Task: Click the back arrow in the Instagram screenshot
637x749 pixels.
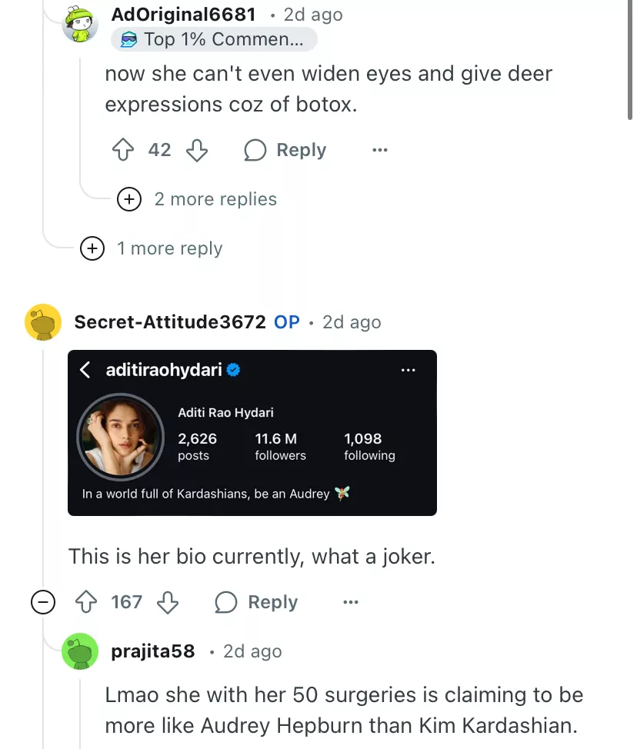Action: tap(85, 370)
